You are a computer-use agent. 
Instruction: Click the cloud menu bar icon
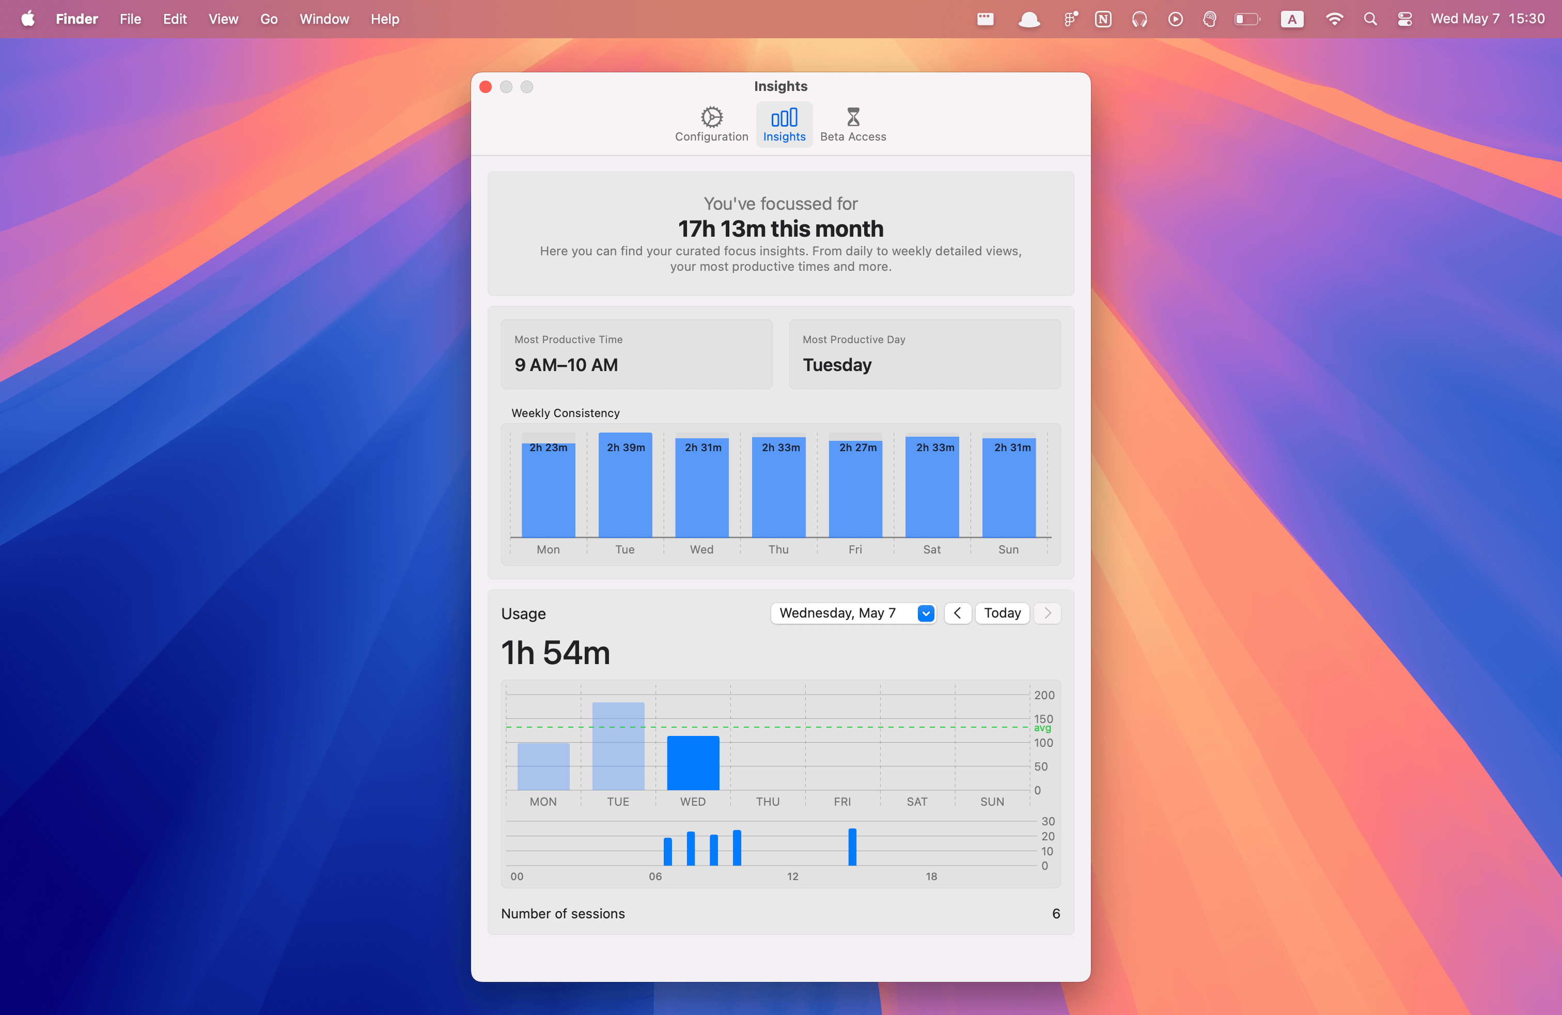point(1028,19)
